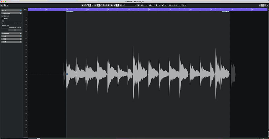Open the dropdown beside the clip list icon
This screenshot has height=139, width=269.
click(159, 5)
